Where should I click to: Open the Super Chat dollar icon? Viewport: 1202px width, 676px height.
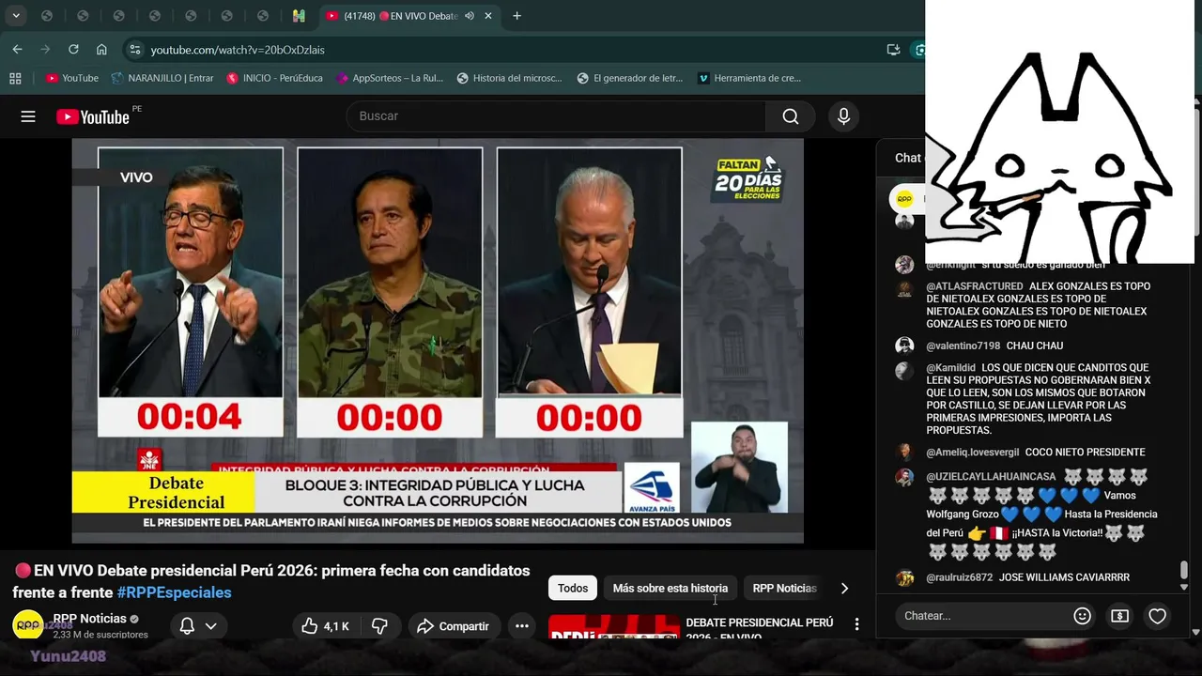click(1119, 616)
